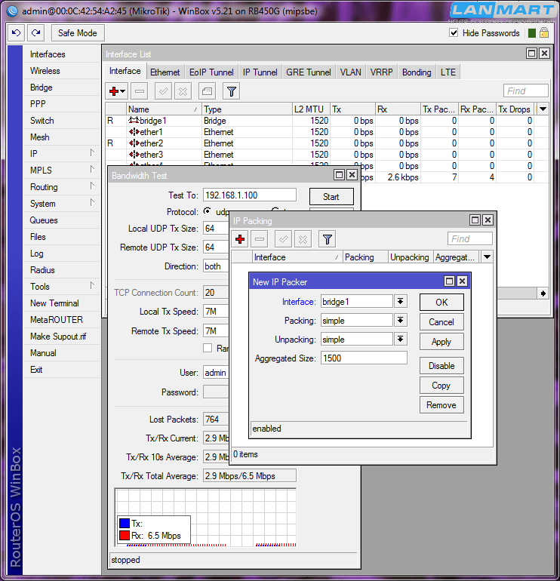The width and height of the screenshot is (560, 581).
Task: Switch to the Ethernet tab
Action: 165,72
